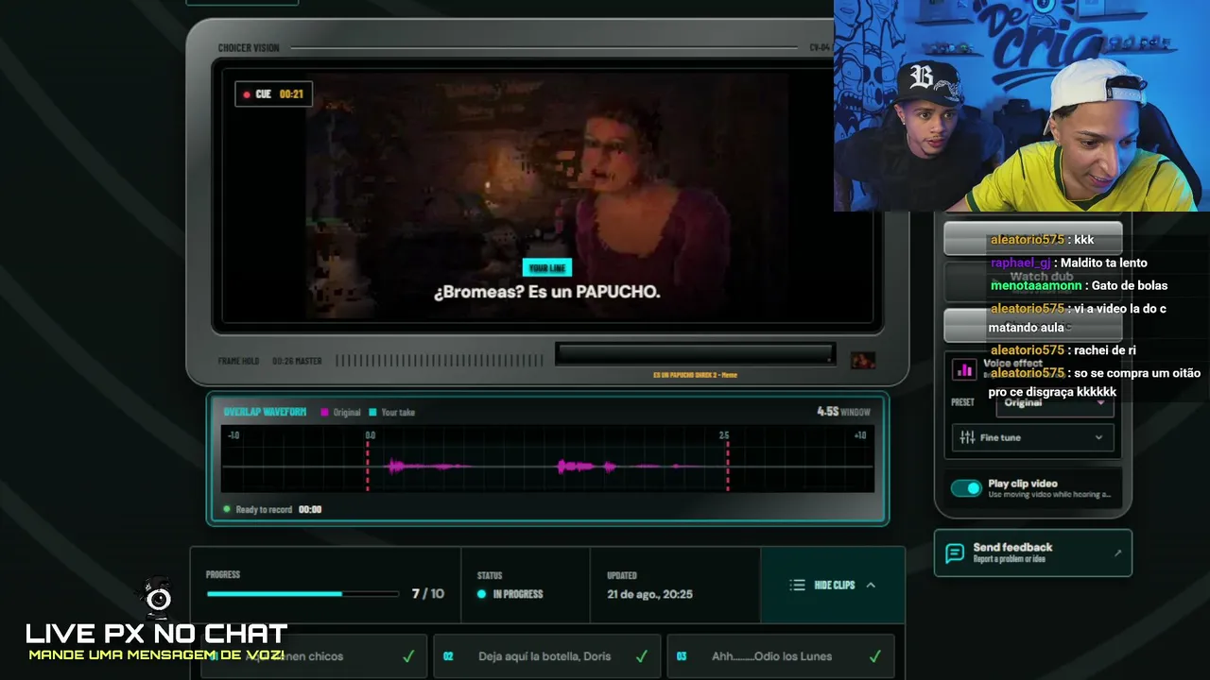Screen dimensions: 1210x680
Task: Click the menotaaamonn chat username
Action: click(x=1036, y=285)
